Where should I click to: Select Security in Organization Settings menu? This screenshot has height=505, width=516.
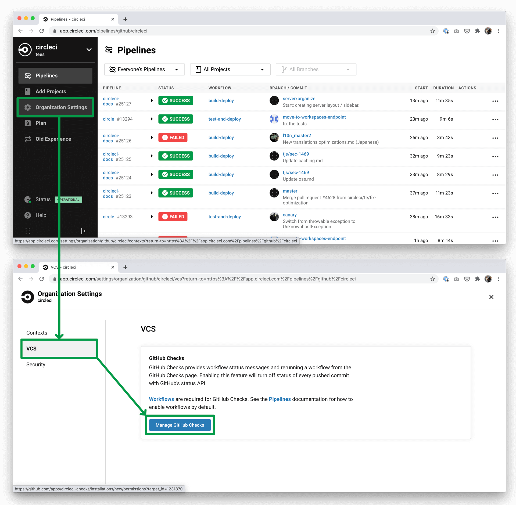[36, 364]
